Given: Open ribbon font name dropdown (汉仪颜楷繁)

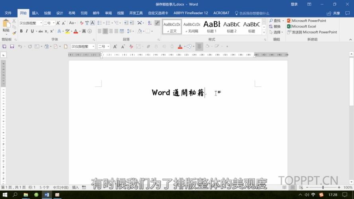Looking at the screenshot, I should [x=41, y=23].
